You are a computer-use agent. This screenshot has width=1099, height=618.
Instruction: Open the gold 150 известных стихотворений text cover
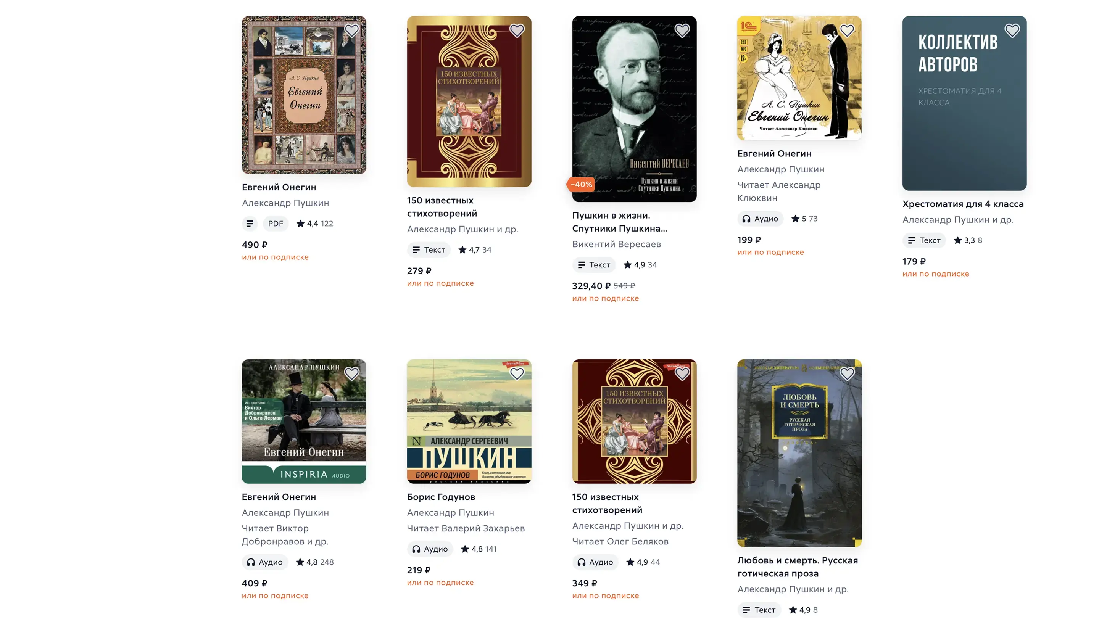coord(469,101)
